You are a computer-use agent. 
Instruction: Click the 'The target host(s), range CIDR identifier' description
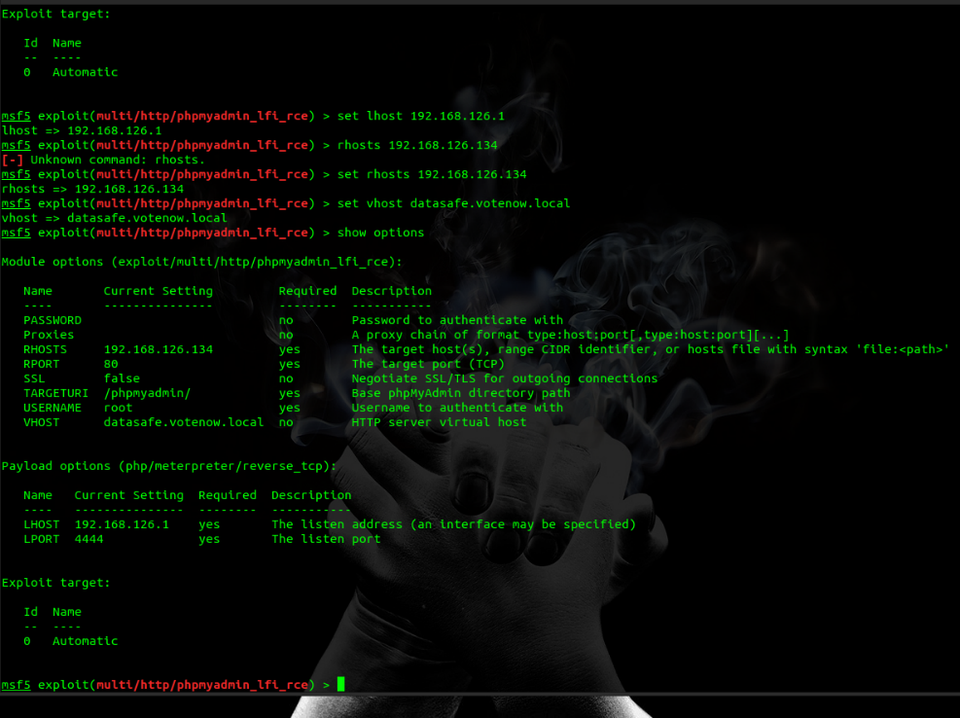(x=650, y=349)
